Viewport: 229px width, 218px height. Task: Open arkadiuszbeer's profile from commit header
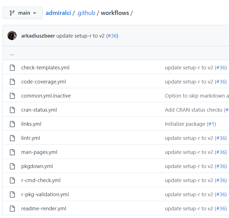pos(38,36)
